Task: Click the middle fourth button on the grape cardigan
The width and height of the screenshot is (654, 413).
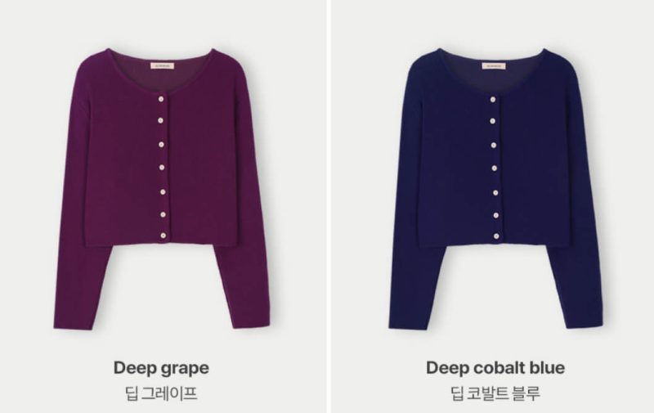Action: [x=161, y=168]
